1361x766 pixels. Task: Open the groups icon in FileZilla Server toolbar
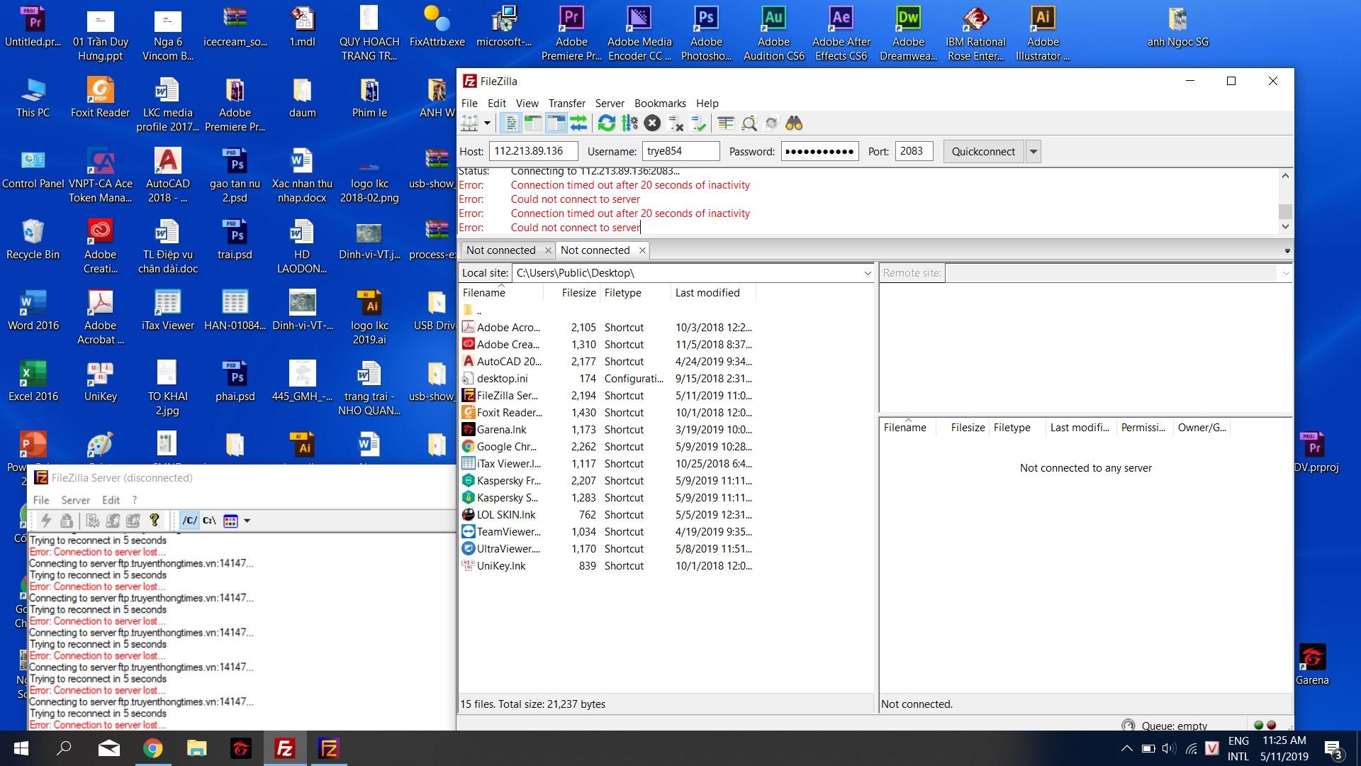pos(133,521)
